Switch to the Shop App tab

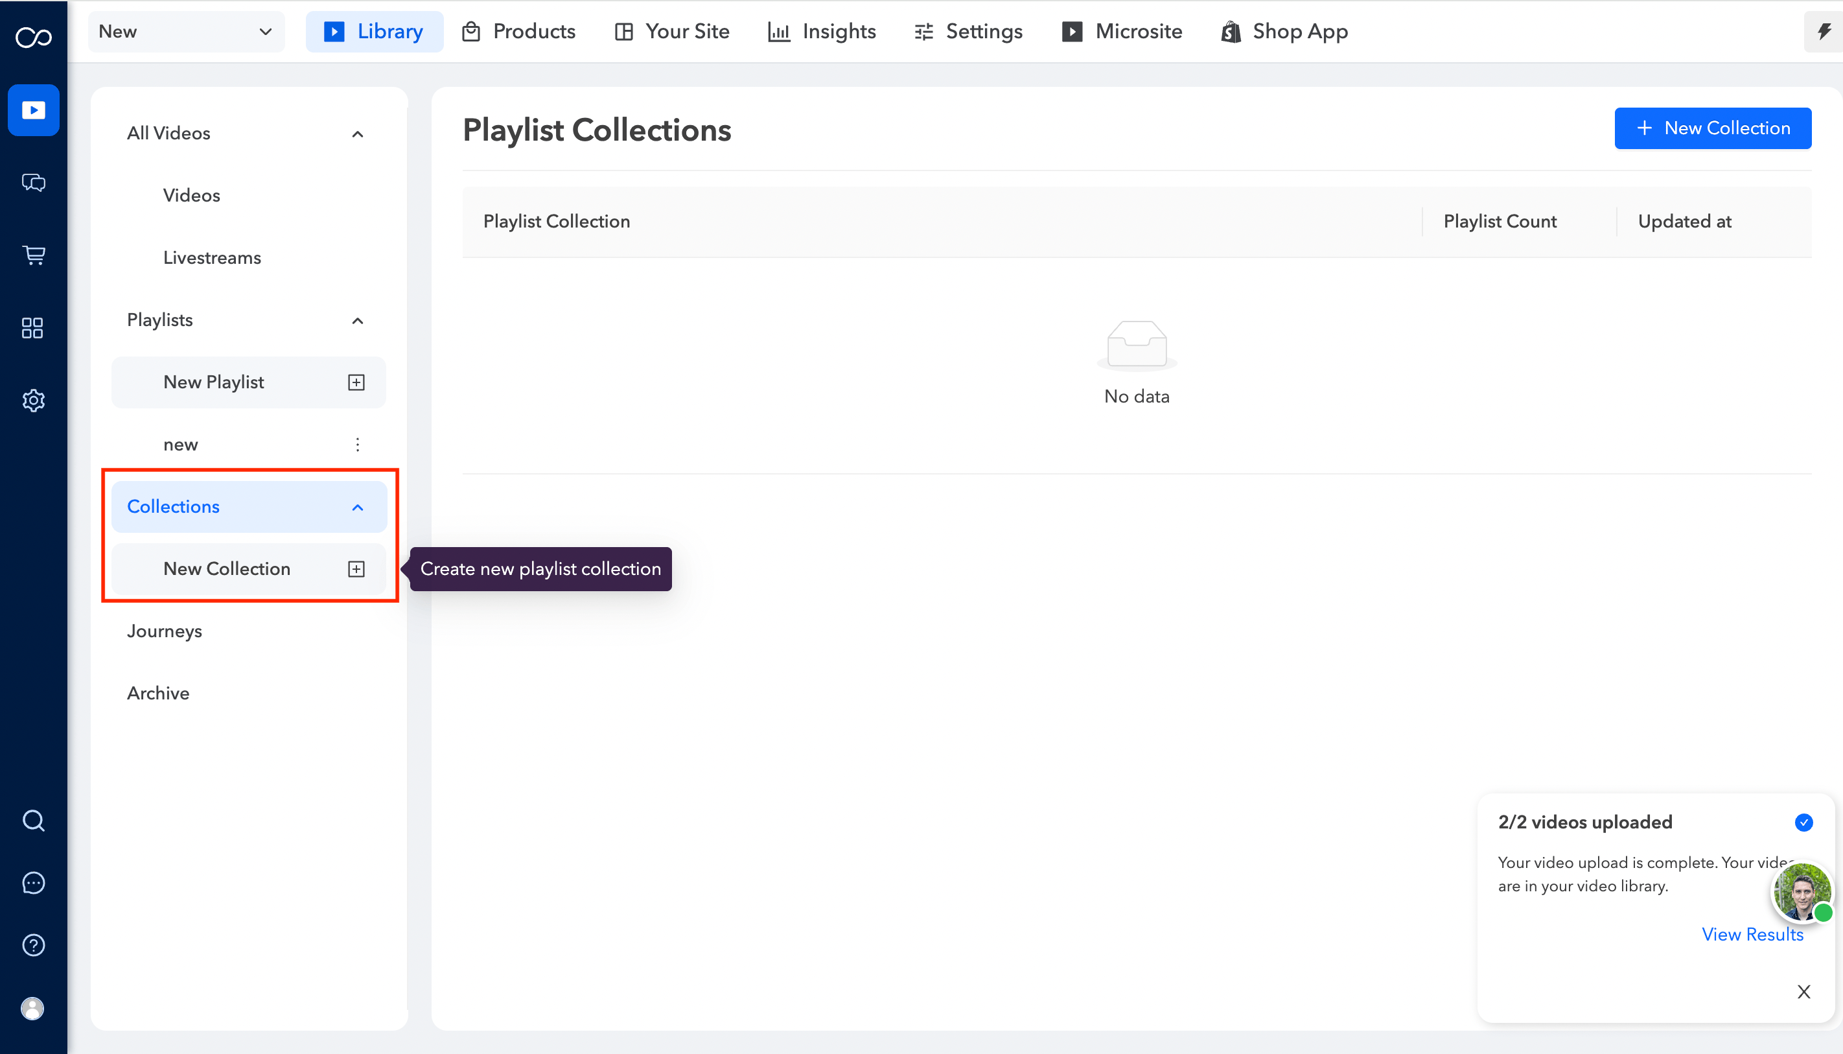(1284, 31)
